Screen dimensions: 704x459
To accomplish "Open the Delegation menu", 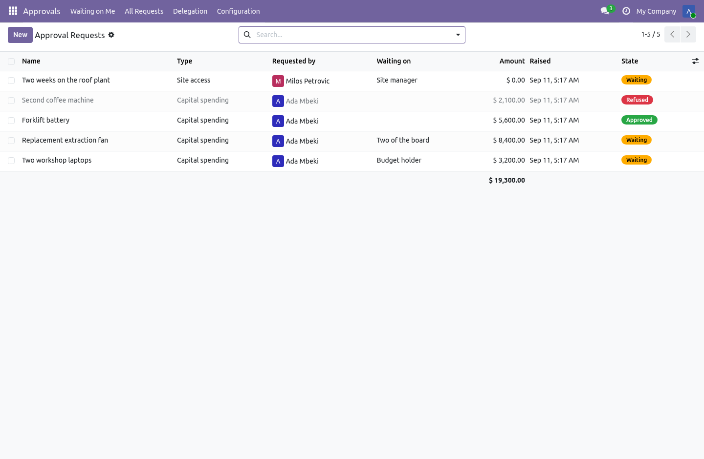I will click(x=190, y=11).
